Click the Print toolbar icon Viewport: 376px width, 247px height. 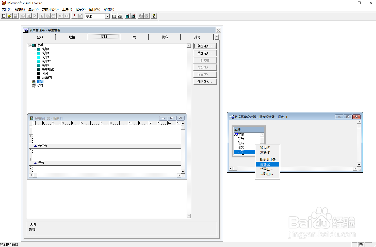(x=23, y=16)
